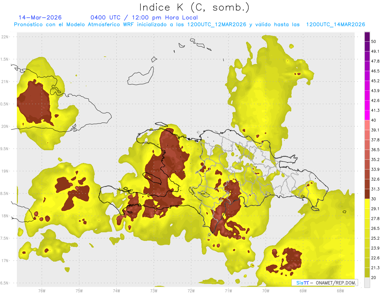
Task: Click latitude label "18N"
Action: tap(5, 216)
